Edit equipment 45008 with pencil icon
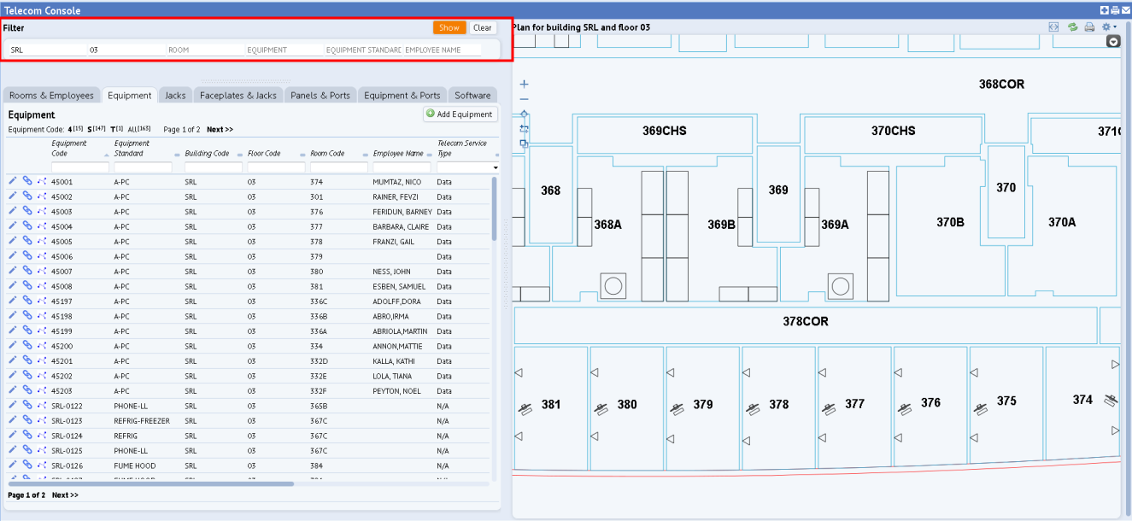 coord(13,285)
